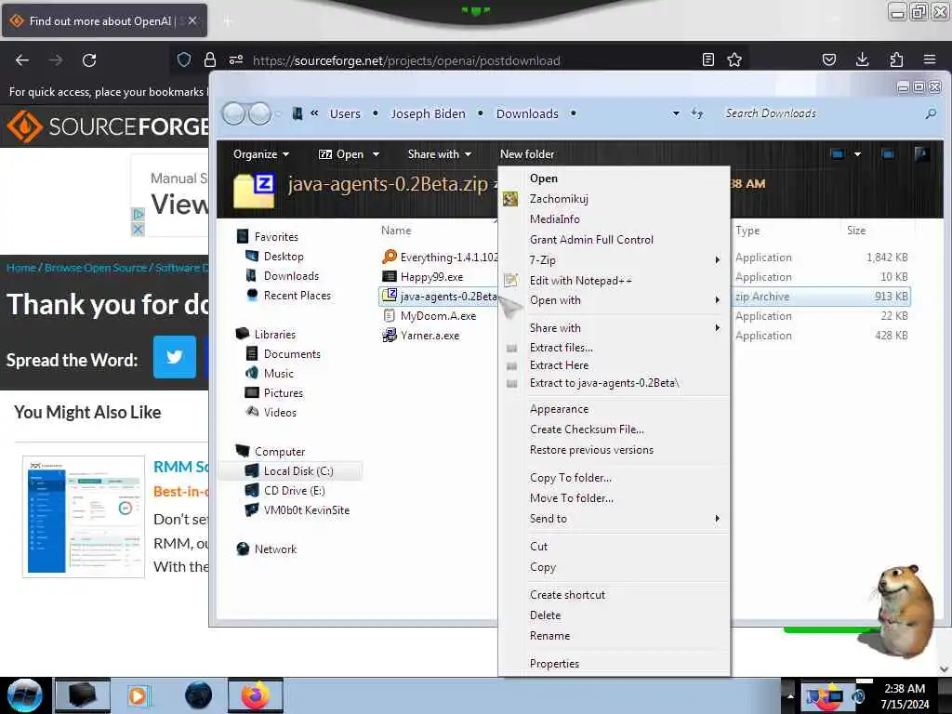This screenshot has width=952, height=714.
Task: Show hidden tray icons arrow
Action: pyautogui.click(x=790, y=695)
